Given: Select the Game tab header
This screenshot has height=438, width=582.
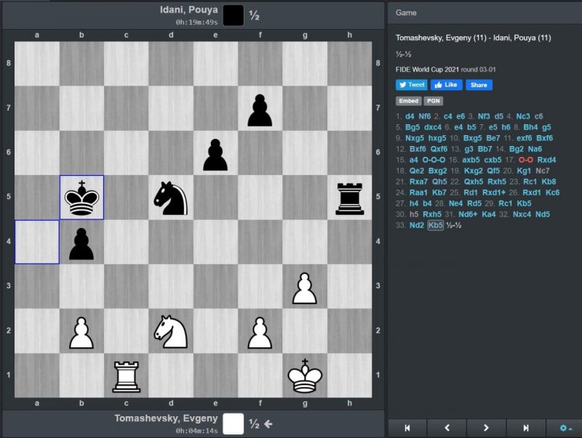Looking at the screenshot, I should point(406,12).
